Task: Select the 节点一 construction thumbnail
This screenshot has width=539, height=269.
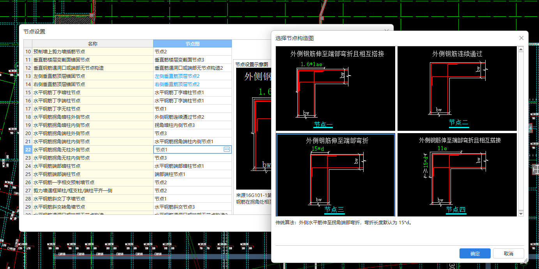Action: (x=336, y=89)
